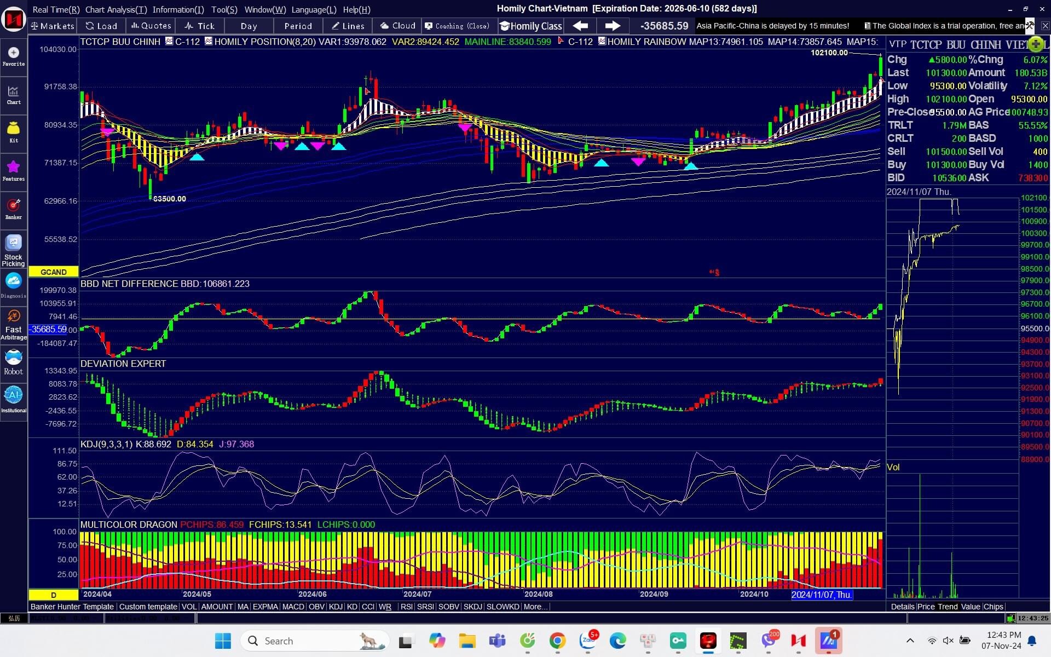Open Google Chrome from taskbar
Image resolution: width=1051 pixels, height=657 pixels.
557,641
